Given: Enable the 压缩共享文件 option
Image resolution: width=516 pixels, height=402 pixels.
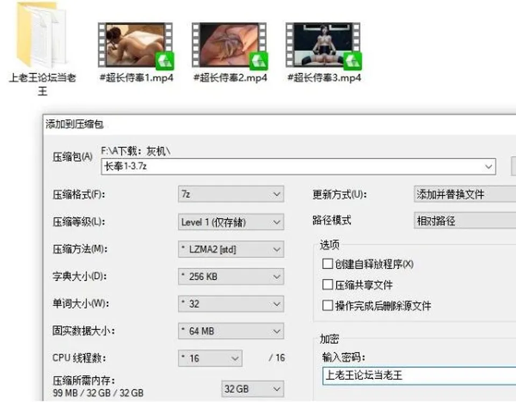Looking at the screenshot, I should [x=327, y=284].
